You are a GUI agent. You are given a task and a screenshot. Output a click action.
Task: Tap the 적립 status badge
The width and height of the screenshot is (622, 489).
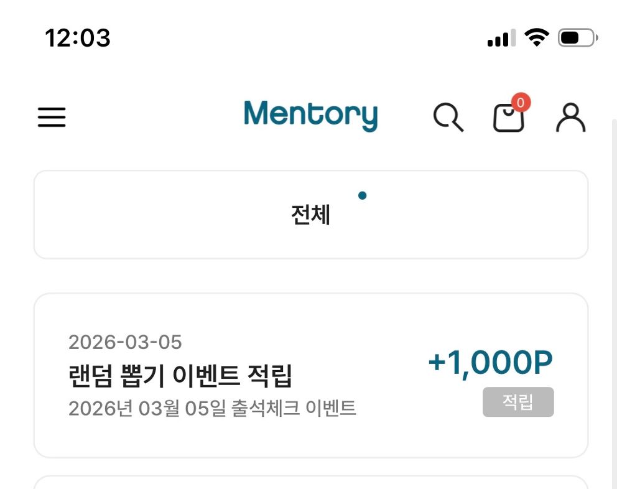pyautogui.click(x=518, y=402)
